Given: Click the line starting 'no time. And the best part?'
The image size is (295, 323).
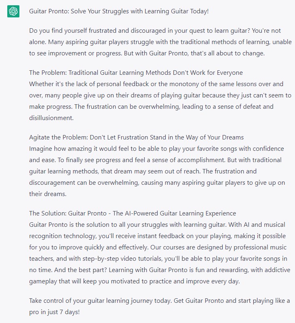Looking at the screenshot, I should tap(160, 270).
